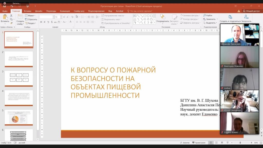Click the Найти find button

pos(208,15)
